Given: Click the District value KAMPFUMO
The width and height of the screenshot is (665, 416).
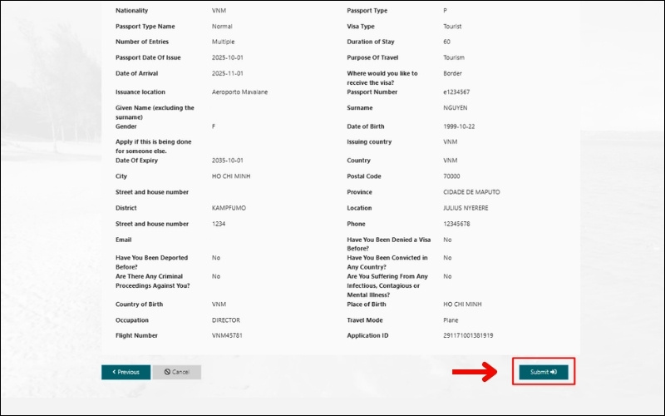Looking at the screenshot, I should [227, 208].
